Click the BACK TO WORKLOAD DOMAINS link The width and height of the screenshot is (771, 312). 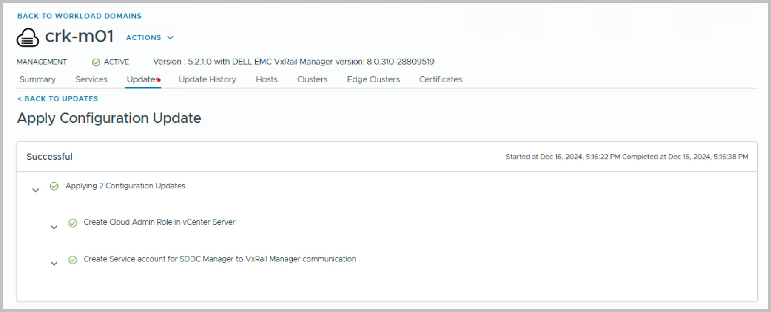[80, 16]
